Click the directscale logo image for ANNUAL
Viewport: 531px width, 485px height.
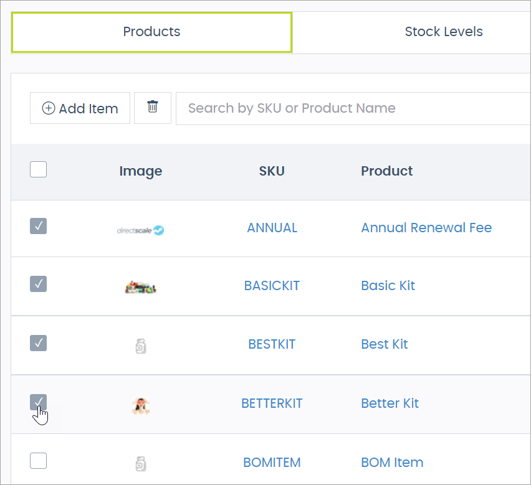(x=140, y=229)
